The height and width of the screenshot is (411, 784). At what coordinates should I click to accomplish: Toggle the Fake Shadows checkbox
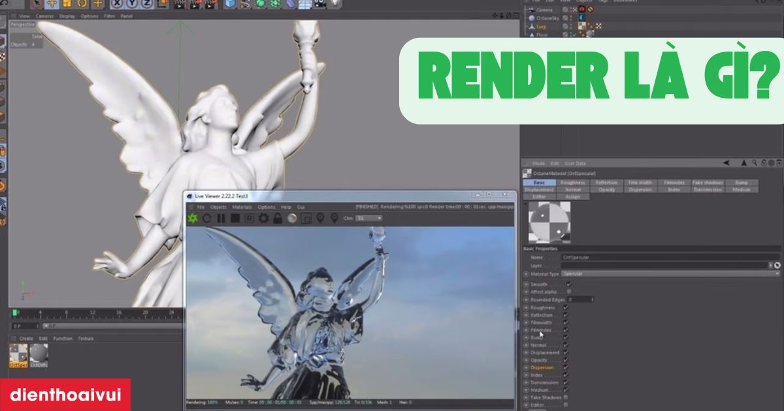click(x=566, y=397)
